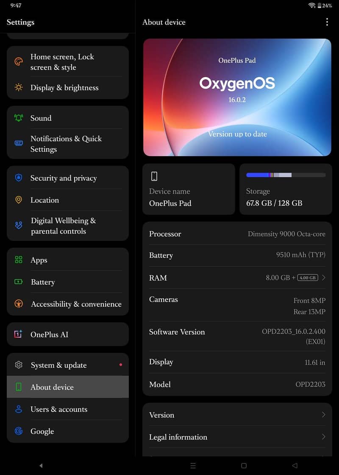The height and width of the screenshot is (475, 339).
Task: Tap the Settings title
Action: point(20,22)
